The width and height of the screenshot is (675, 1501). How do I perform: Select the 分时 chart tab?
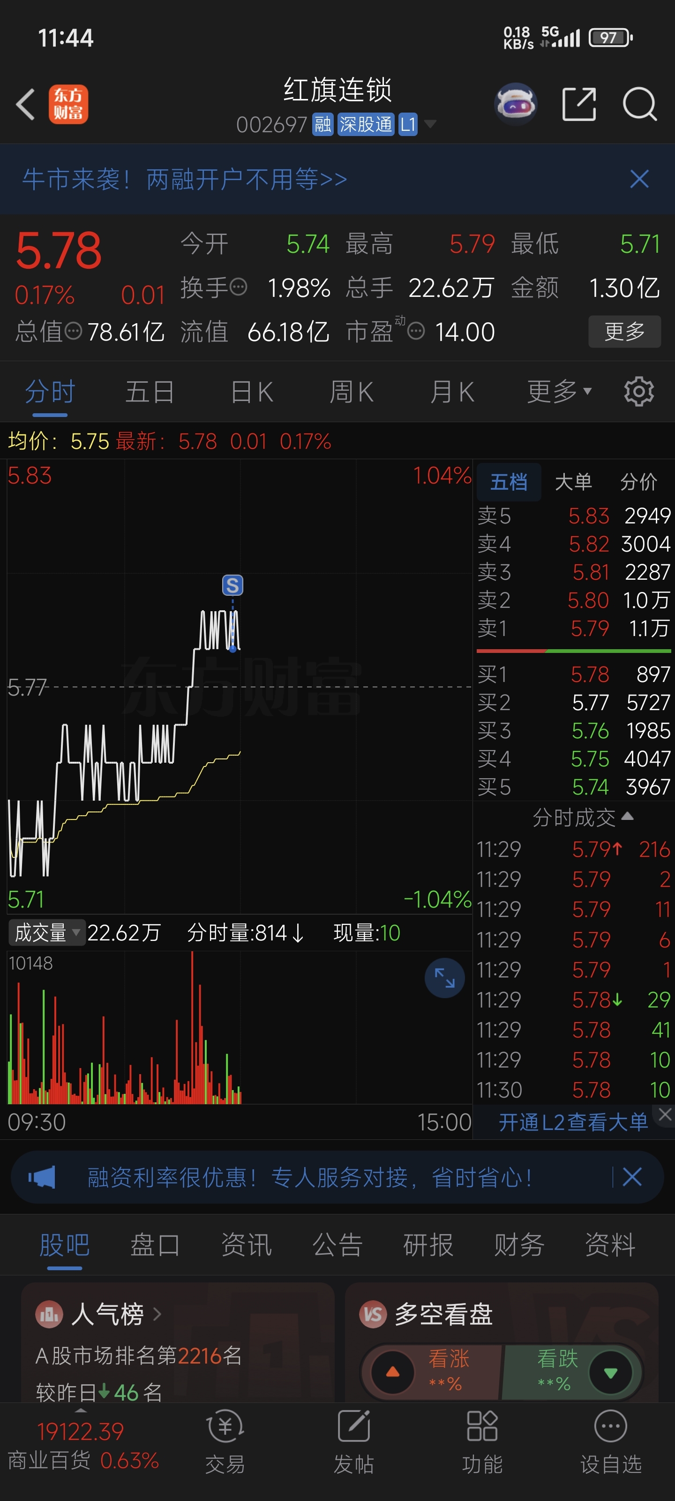click(50, 392)
